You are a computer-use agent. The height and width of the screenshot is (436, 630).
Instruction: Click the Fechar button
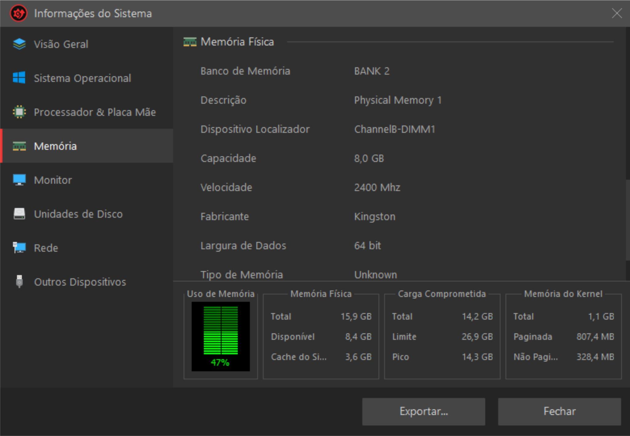pyautogui.click(x=560, y=411)
